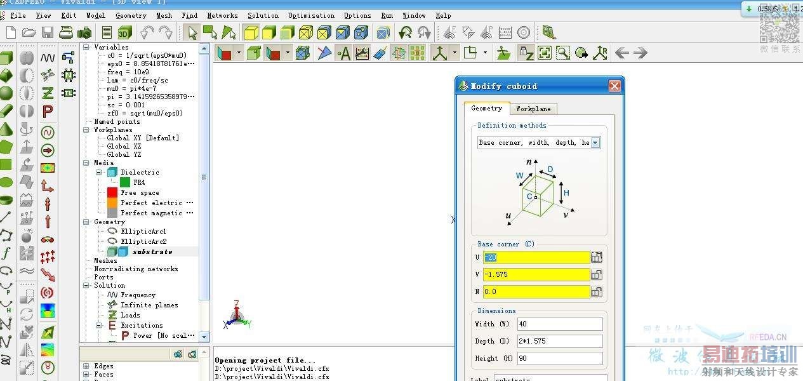
Task: Toggle the link button beside N field
Action: click(597, 291)
